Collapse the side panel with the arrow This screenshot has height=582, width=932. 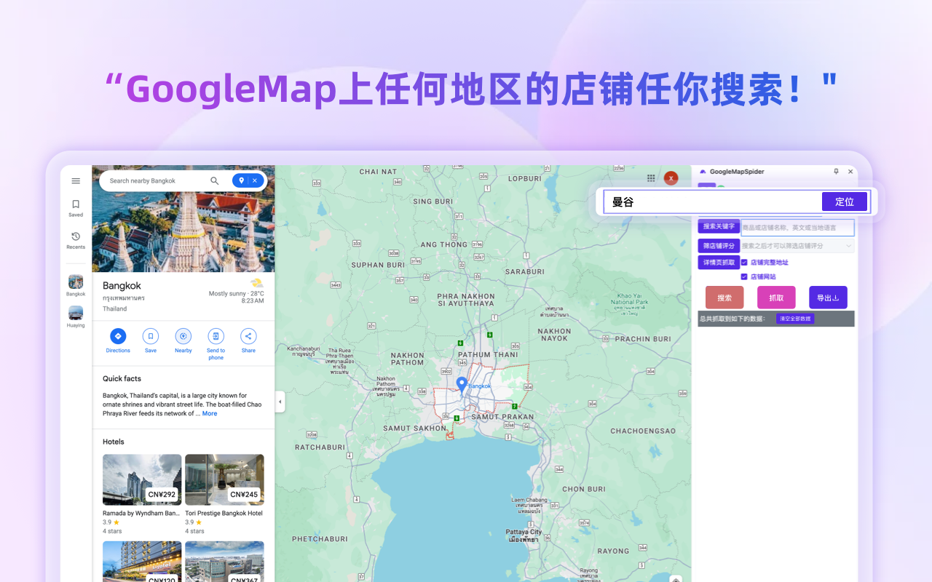tap(280, 402)
